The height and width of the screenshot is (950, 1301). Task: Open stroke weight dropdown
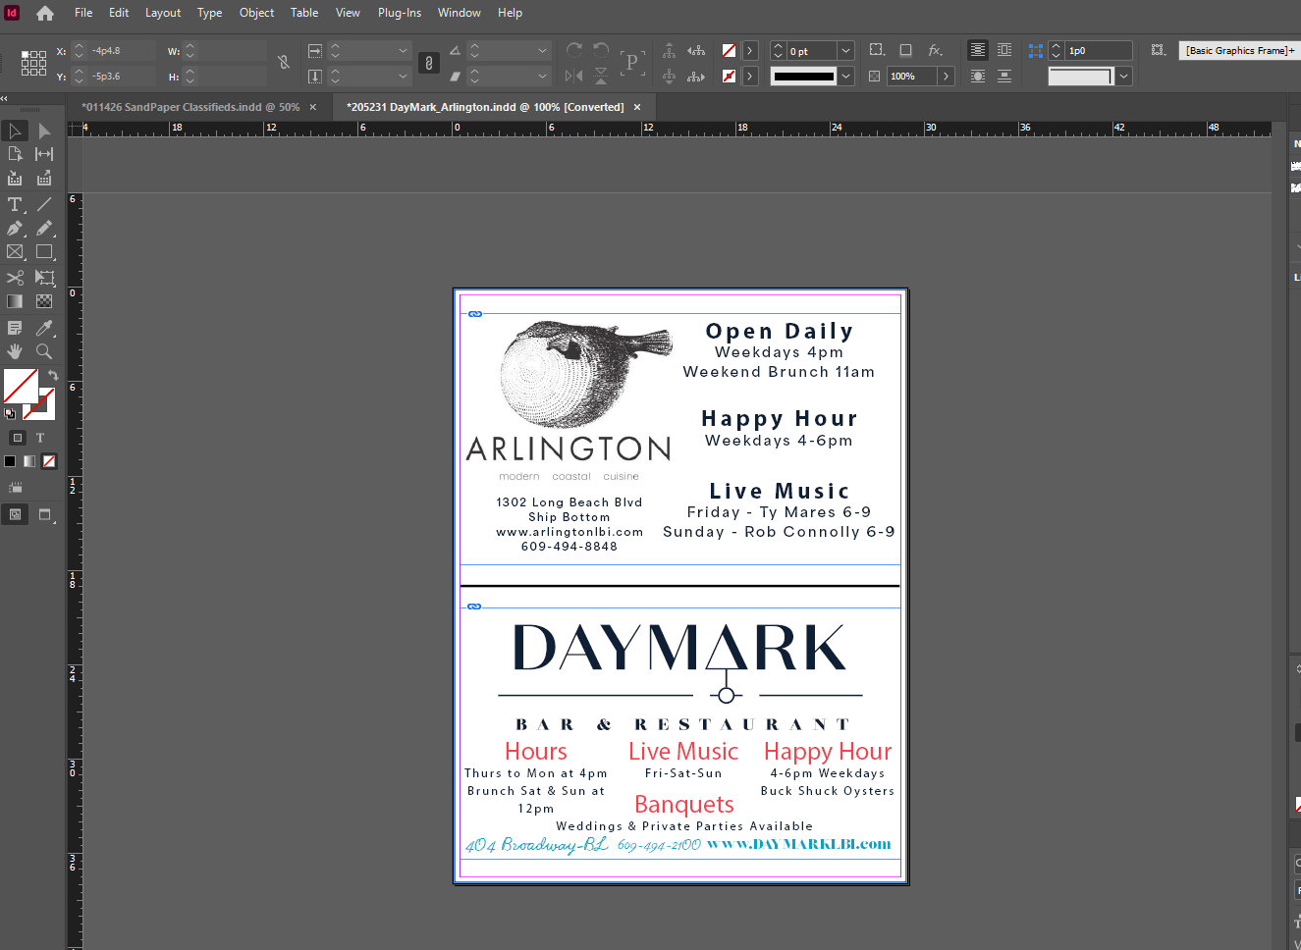coord(845,51)
